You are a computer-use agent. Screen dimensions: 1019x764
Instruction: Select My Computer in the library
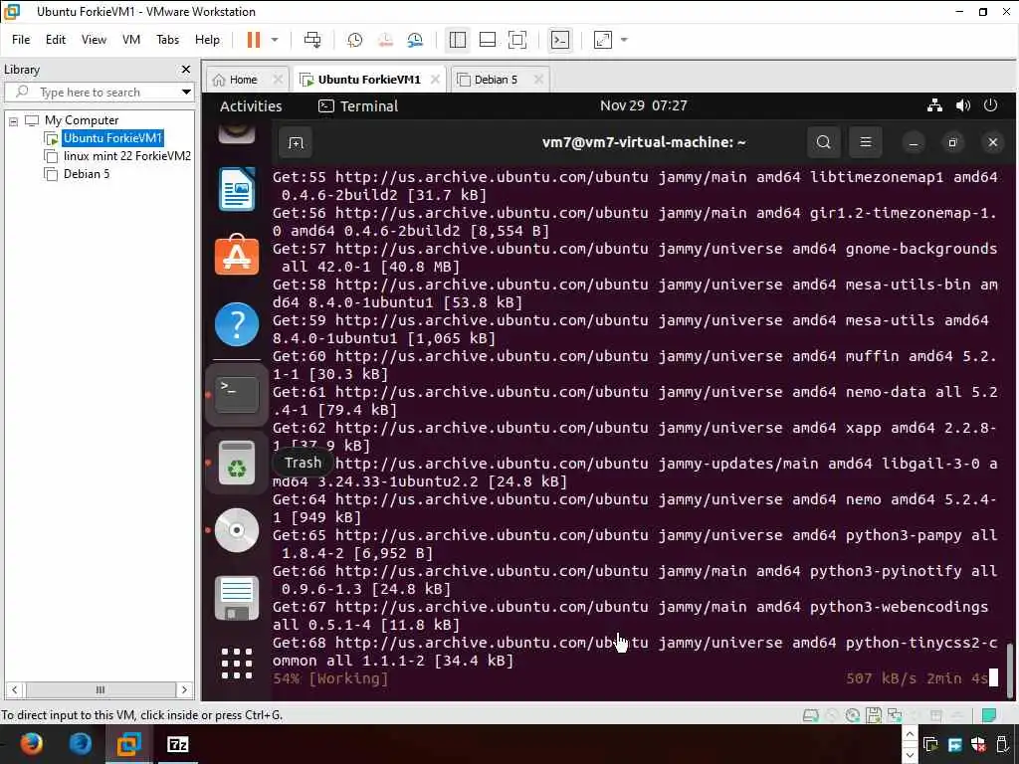pyautogui.click(x=82, y=120)
